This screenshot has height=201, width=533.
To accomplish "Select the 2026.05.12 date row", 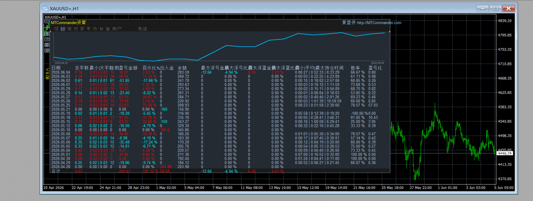I will [60, 125].
